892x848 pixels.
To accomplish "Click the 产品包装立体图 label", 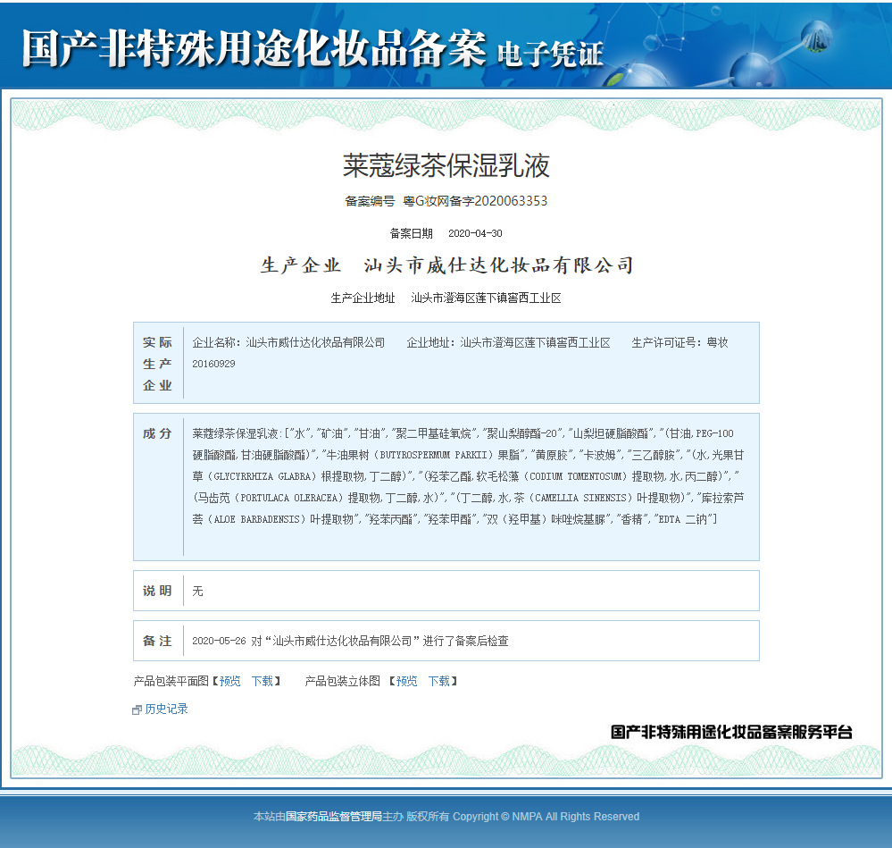I will tap(343, 681).
